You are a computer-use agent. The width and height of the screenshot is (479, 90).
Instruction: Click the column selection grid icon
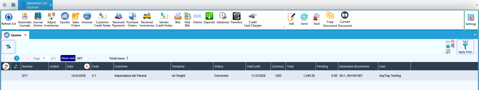[453, 46]
